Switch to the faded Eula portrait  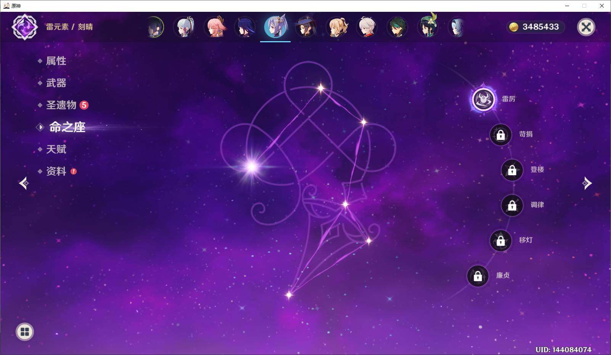457,27
